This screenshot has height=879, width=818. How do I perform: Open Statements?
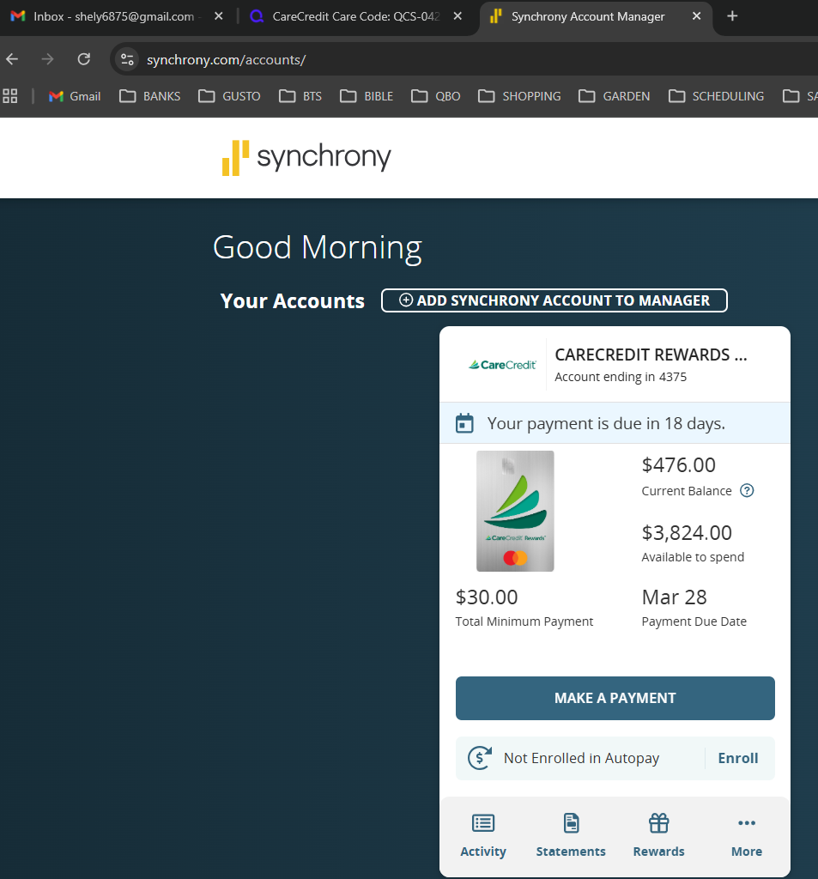point(571,835)
